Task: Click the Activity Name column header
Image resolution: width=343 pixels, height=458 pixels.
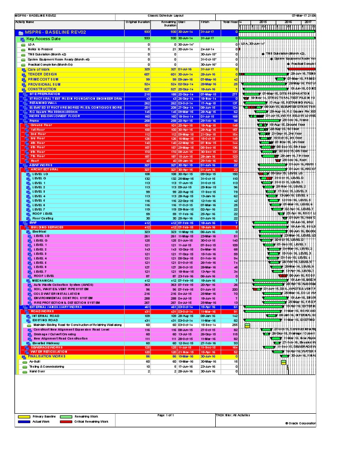Action: click(69, 25)
